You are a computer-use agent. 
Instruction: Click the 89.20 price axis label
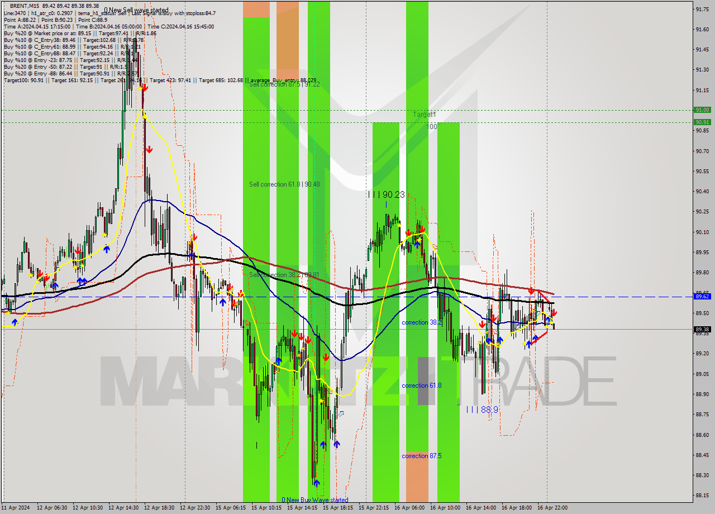click(x=702, y=354)
